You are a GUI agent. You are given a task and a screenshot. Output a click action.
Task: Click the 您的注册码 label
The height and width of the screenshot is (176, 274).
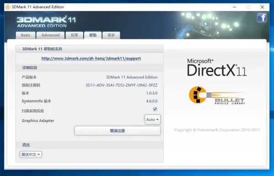point(31,85)
